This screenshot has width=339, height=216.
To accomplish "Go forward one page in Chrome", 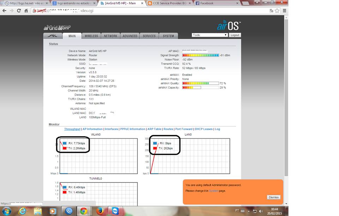I will [x=12, y=11].
